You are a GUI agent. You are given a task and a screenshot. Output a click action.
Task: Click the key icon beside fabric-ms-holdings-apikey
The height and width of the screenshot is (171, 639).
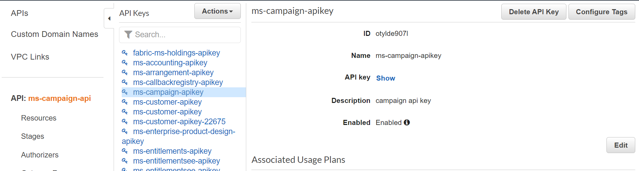(125, 53)
